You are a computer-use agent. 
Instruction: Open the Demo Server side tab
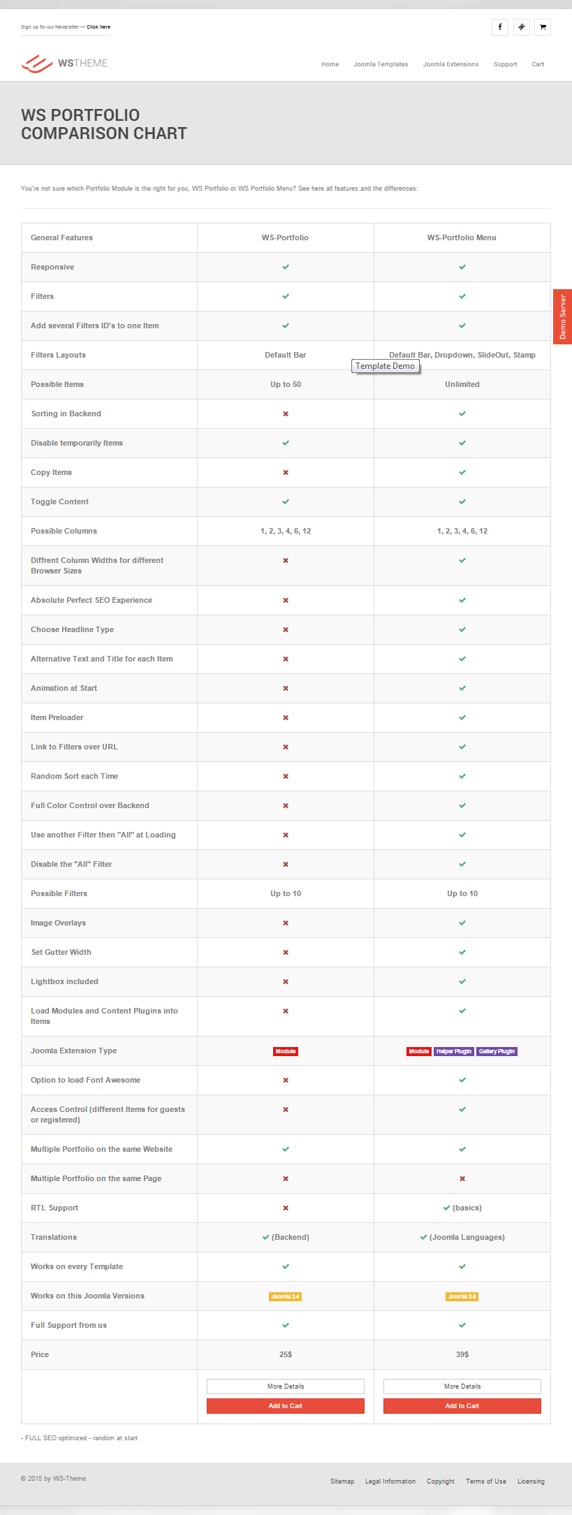click(562, 316)
